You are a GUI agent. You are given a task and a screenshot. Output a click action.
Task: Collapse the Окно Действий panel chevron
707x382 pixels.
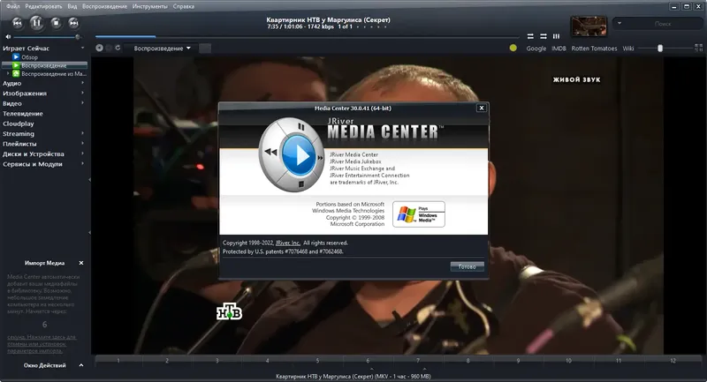[x=81, y=365]
